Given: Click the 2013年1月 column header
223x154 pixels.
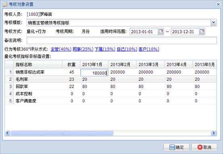Looking at the screenshot, I should [94, 64].
